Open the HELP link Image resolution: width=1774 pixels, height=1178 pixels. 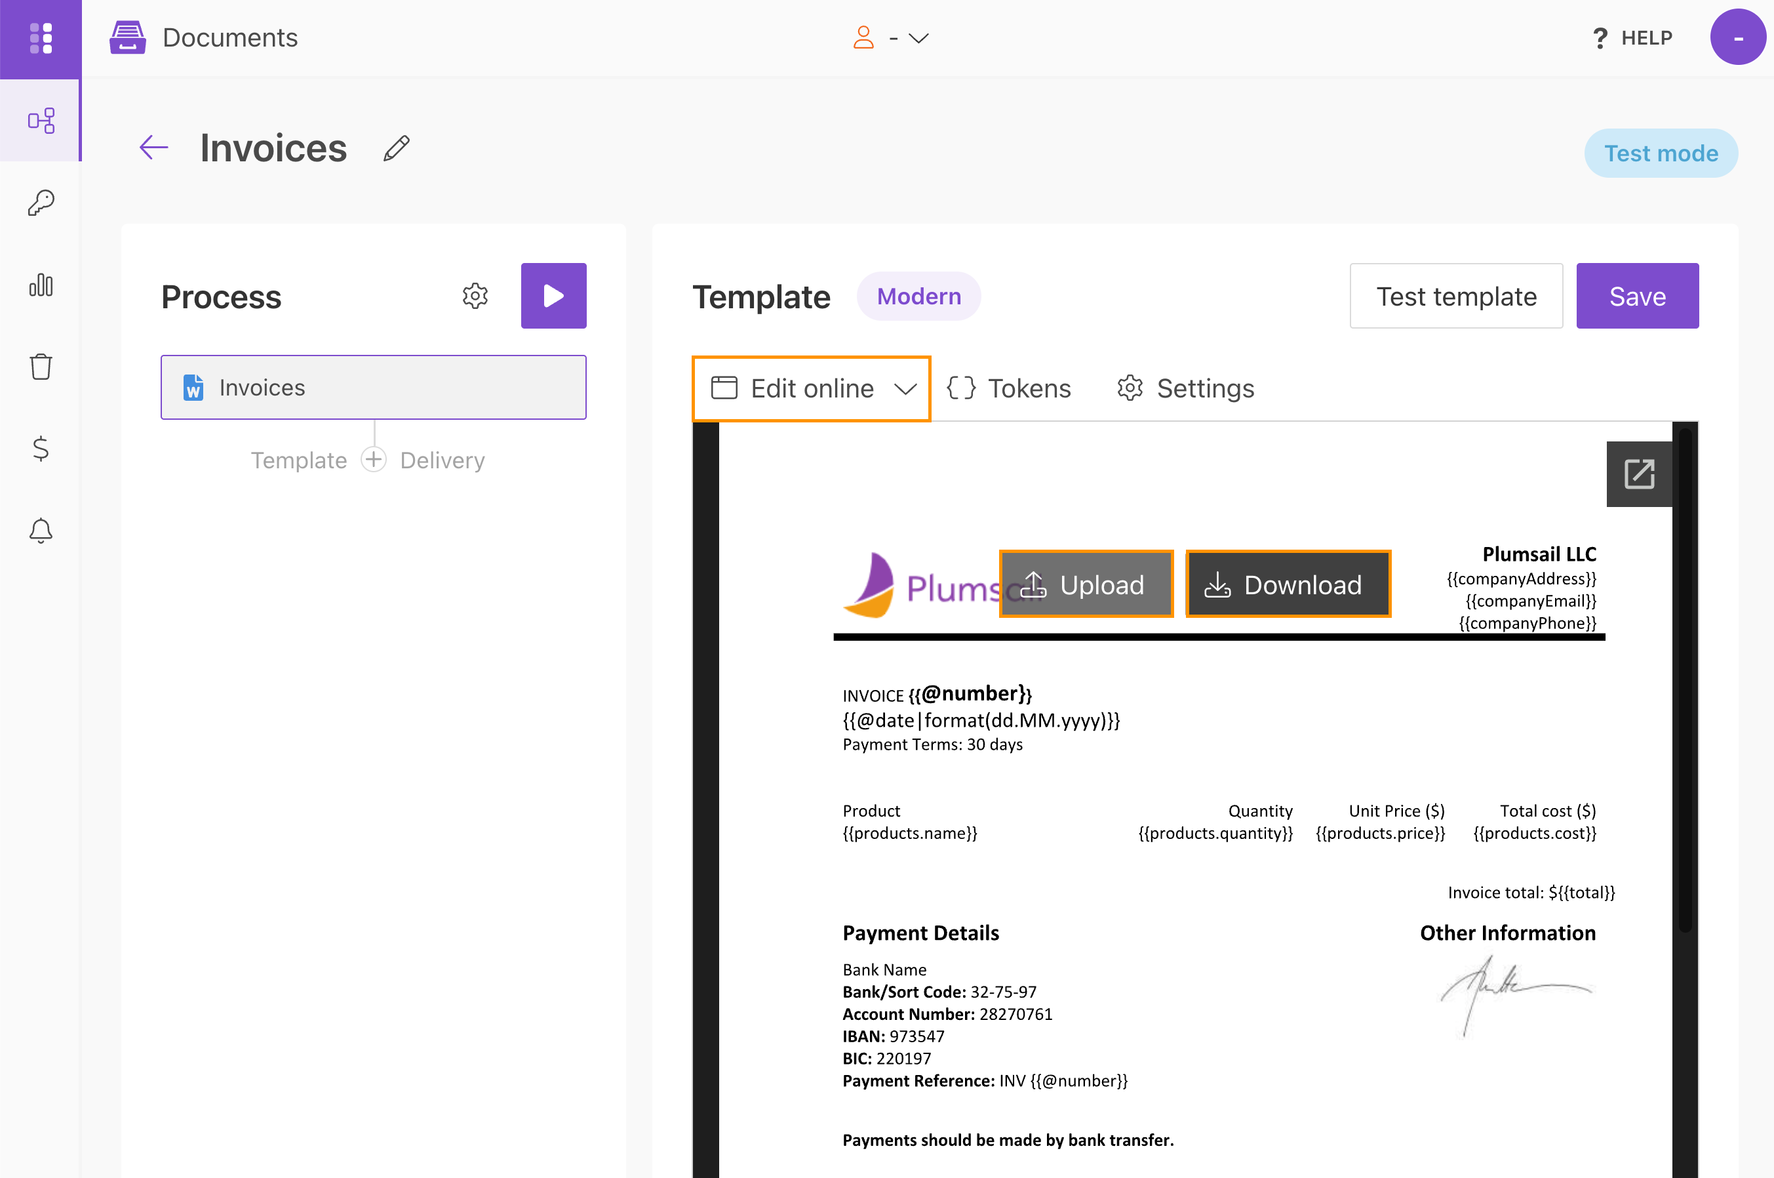[x=1633, y=37]
